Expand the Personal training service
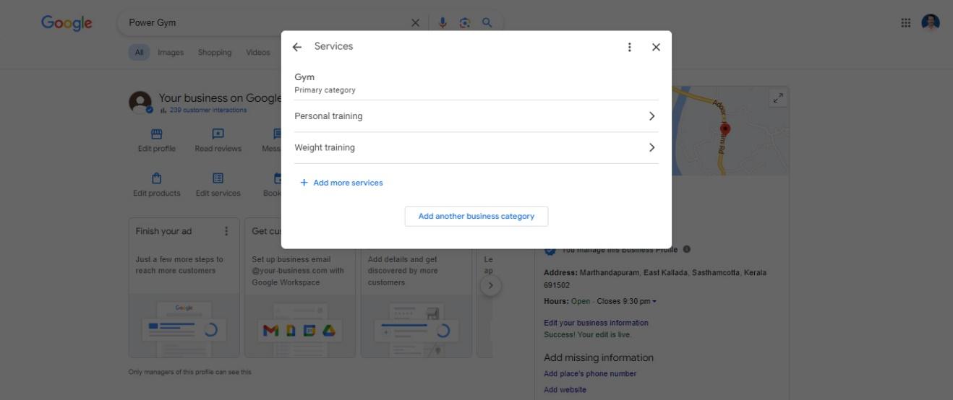Screen dimensions: 953x400 pos(476,116)
